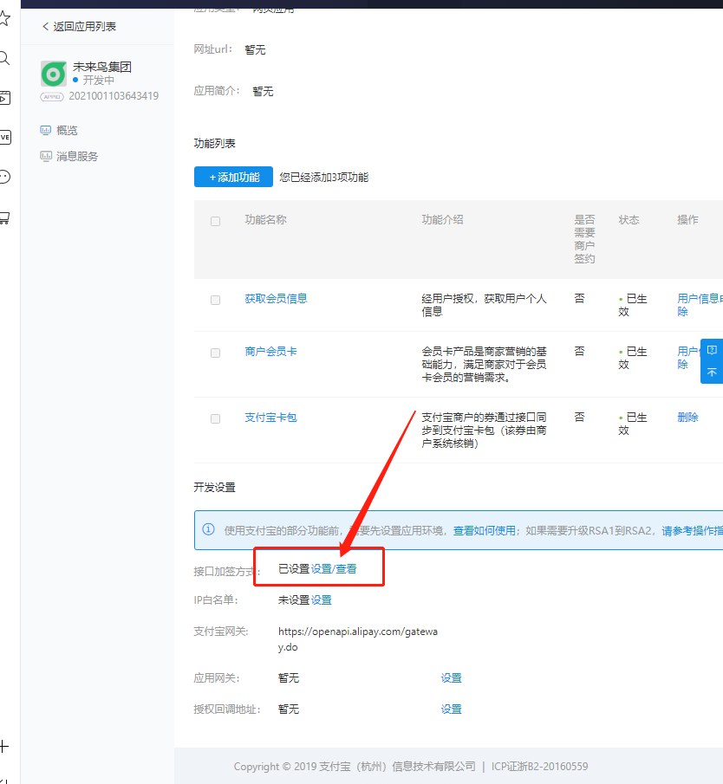Open the chat bubble icon in sidebar
The height and width of the screenshot is (784, 723).
click(4, 177)
